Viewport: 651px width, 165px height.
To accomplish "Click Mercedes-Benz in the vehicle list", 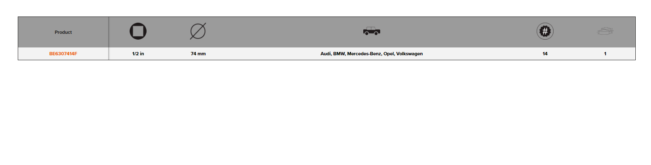I will coord(364,54).
